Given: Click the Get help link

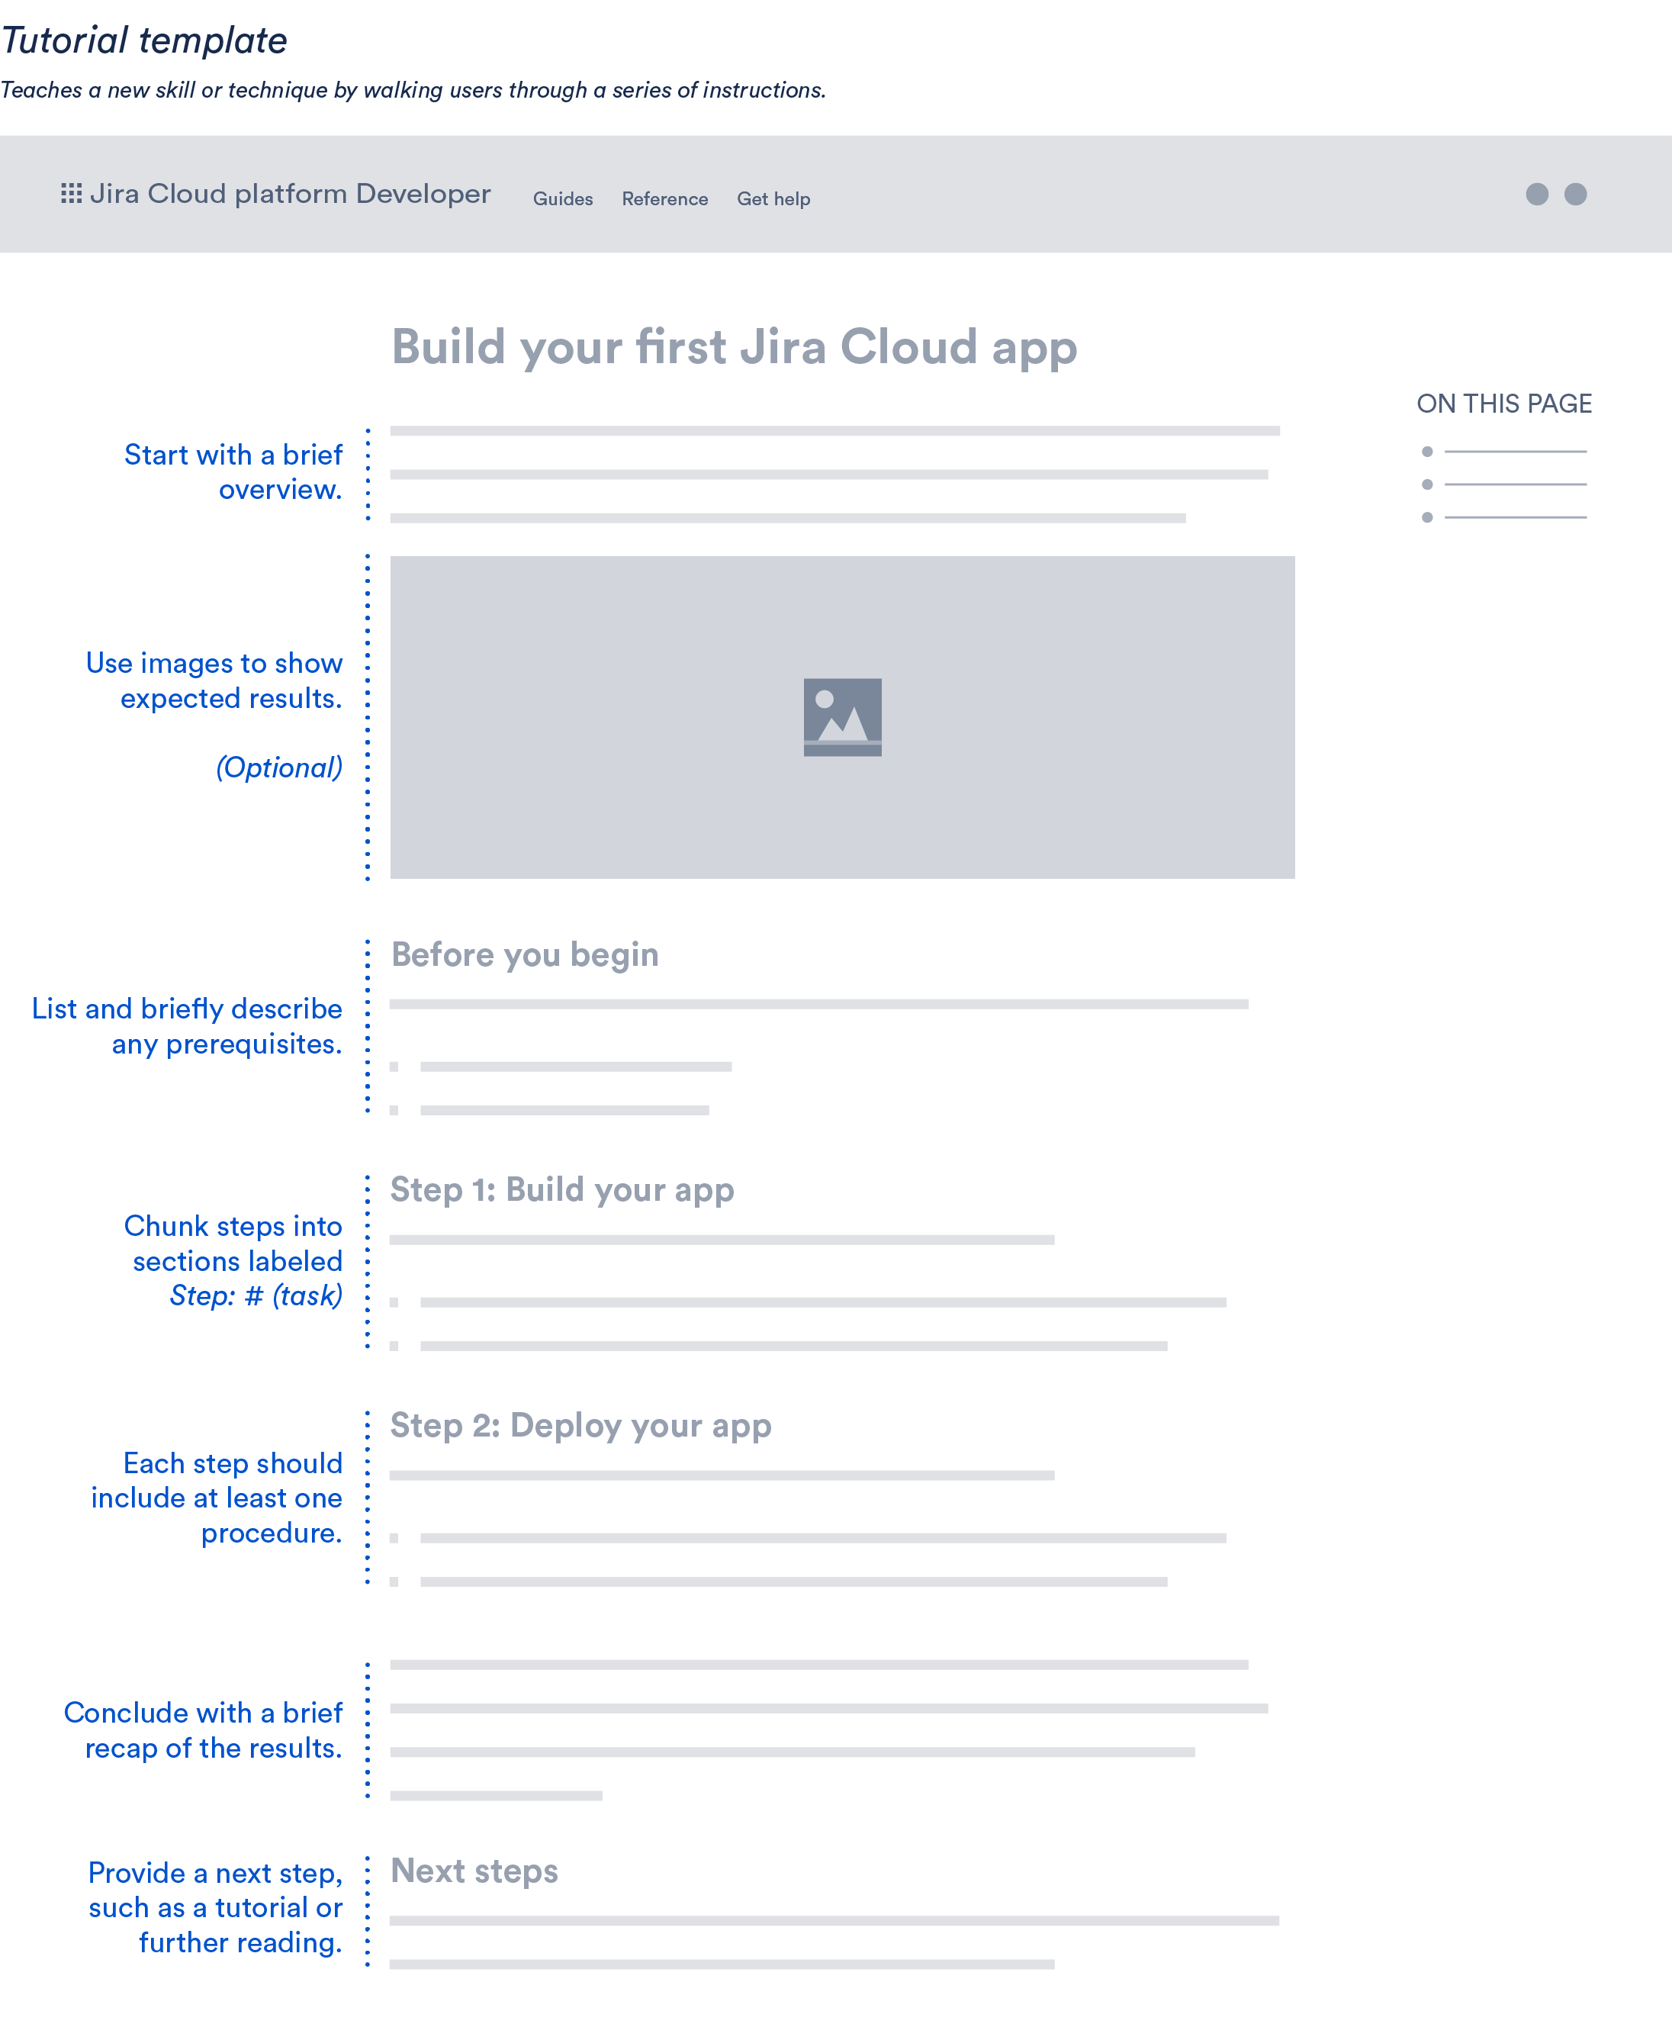Looking at the screenshot, I should 773,199.
